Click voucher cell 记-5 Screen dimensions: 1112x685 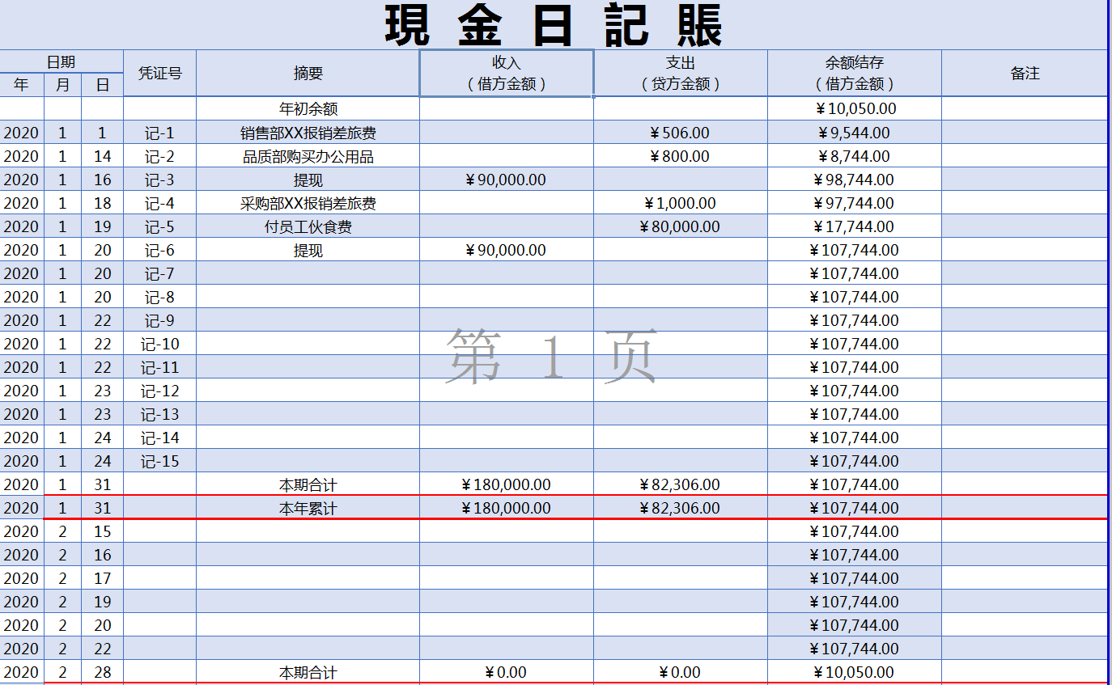coord(160,226)
